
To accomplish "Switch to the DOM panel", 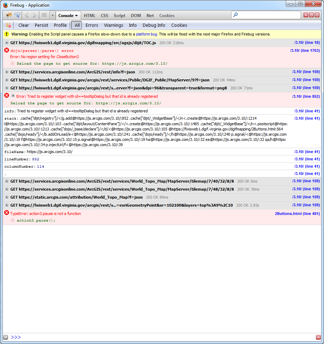I will (x=136, y=16).
